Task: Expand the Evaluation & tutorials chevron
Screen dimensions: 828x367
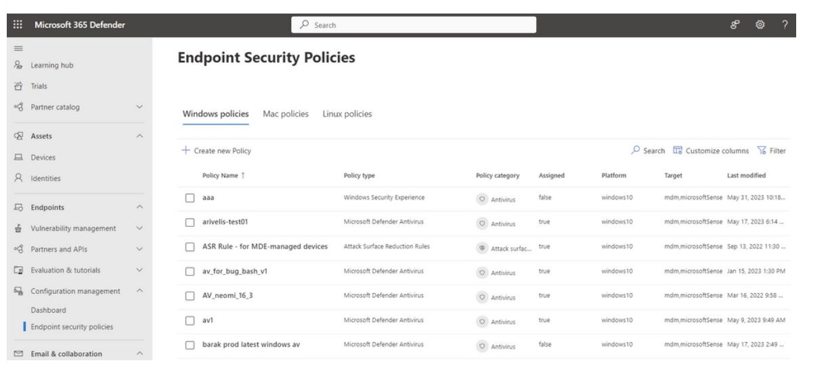Action: [x=139, y=270]
